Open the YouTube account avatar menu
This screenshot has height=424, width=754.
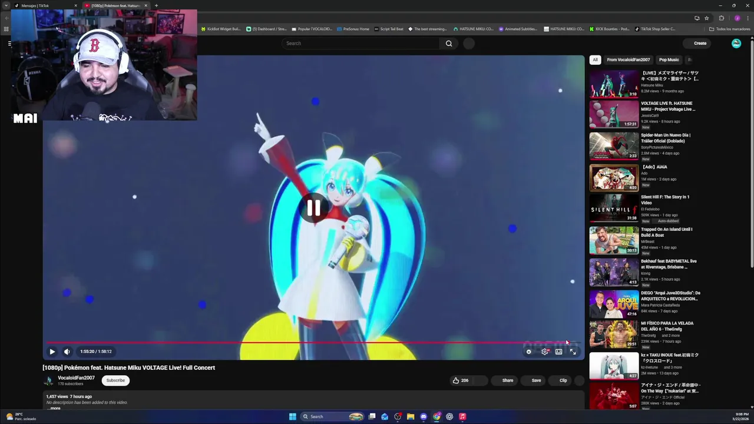[x=736, y=43]
